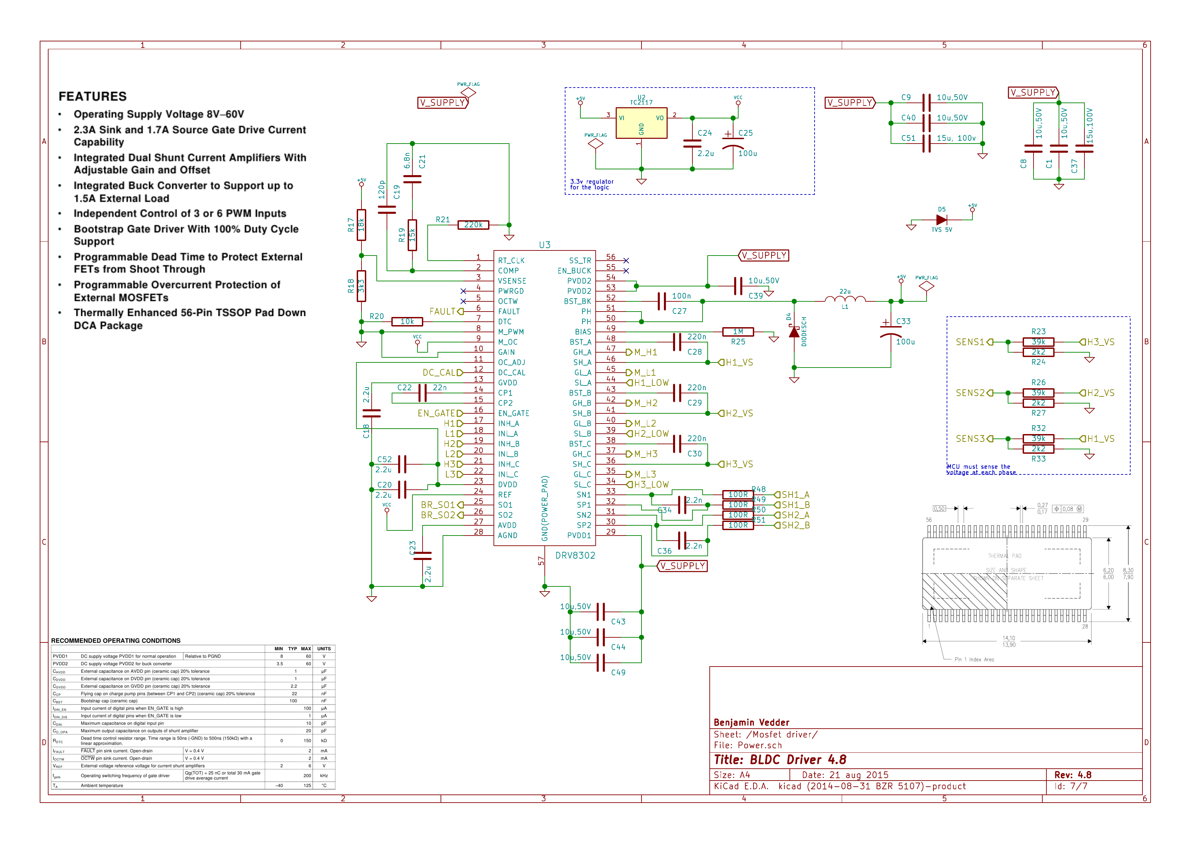The height and width of the screenshot is (843, 1191).
Task: Click the no-connect X on SS_TR pin 56
Action: pos(626,261)
